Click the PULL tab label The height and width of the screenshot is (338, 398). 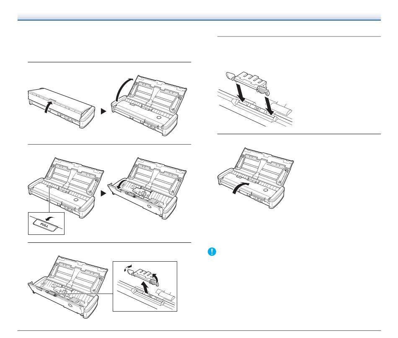pos(45,225)
